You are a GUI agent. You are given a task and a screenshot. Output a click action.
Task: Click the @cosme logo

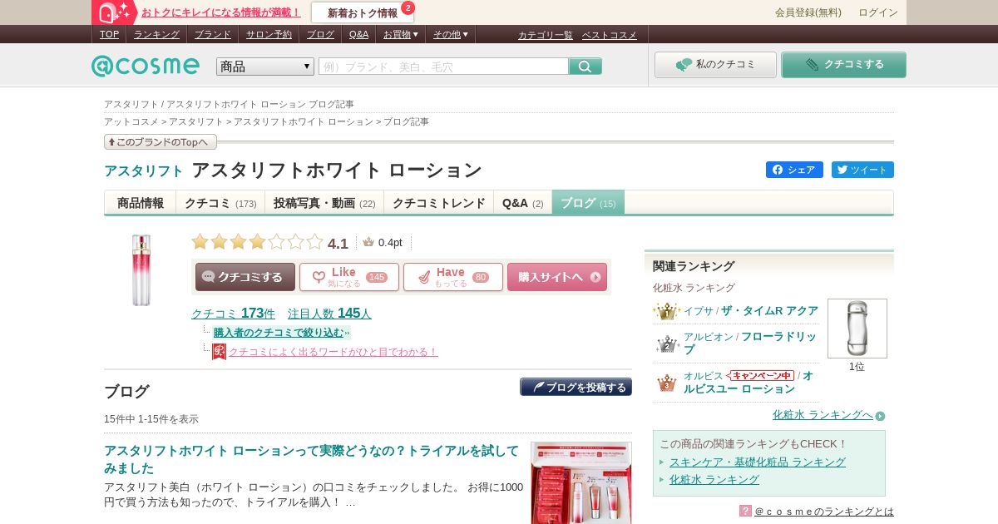pos(146,67)
